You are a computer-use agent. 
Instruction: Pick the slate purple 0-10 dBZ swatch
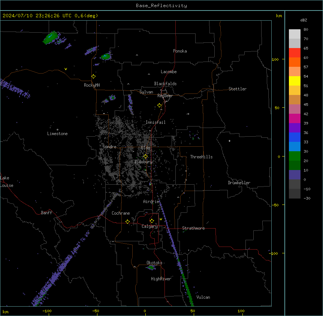(295, 175)
